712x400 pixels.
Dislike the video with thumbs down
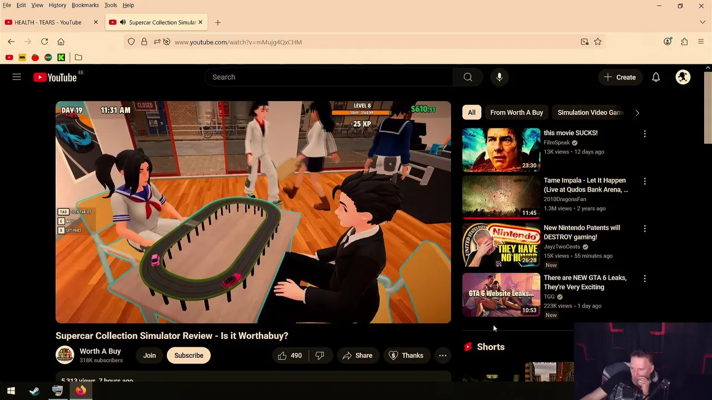tap(320, 356)
